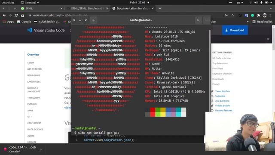Open browser profile avatar
This screenshot has height=155, width=275.
(x=265, y=15)
